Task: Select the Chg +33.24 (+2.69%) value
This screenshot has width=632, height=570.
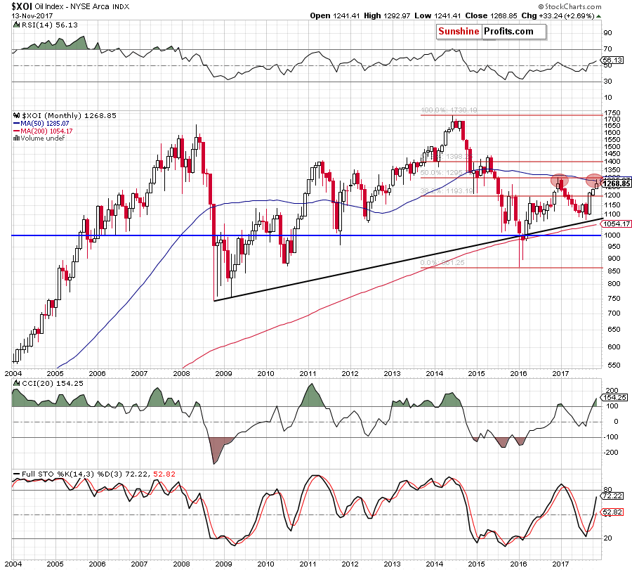Action: 558,15
